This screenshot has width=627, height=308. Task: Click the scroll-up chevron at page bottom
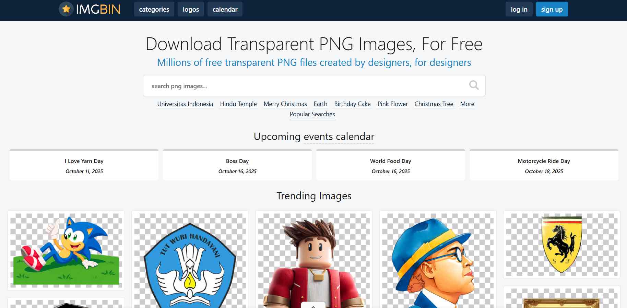point(313,305)
